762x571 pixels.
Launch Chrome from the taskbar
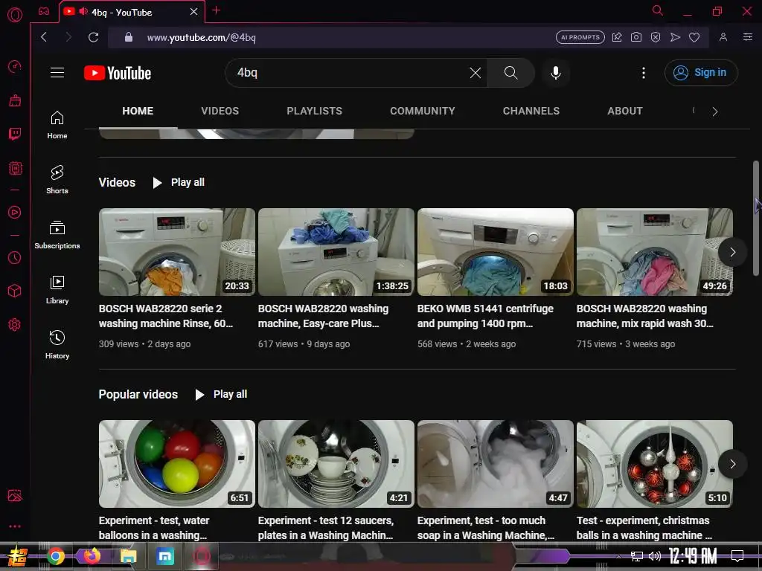[x=56, y=556]
